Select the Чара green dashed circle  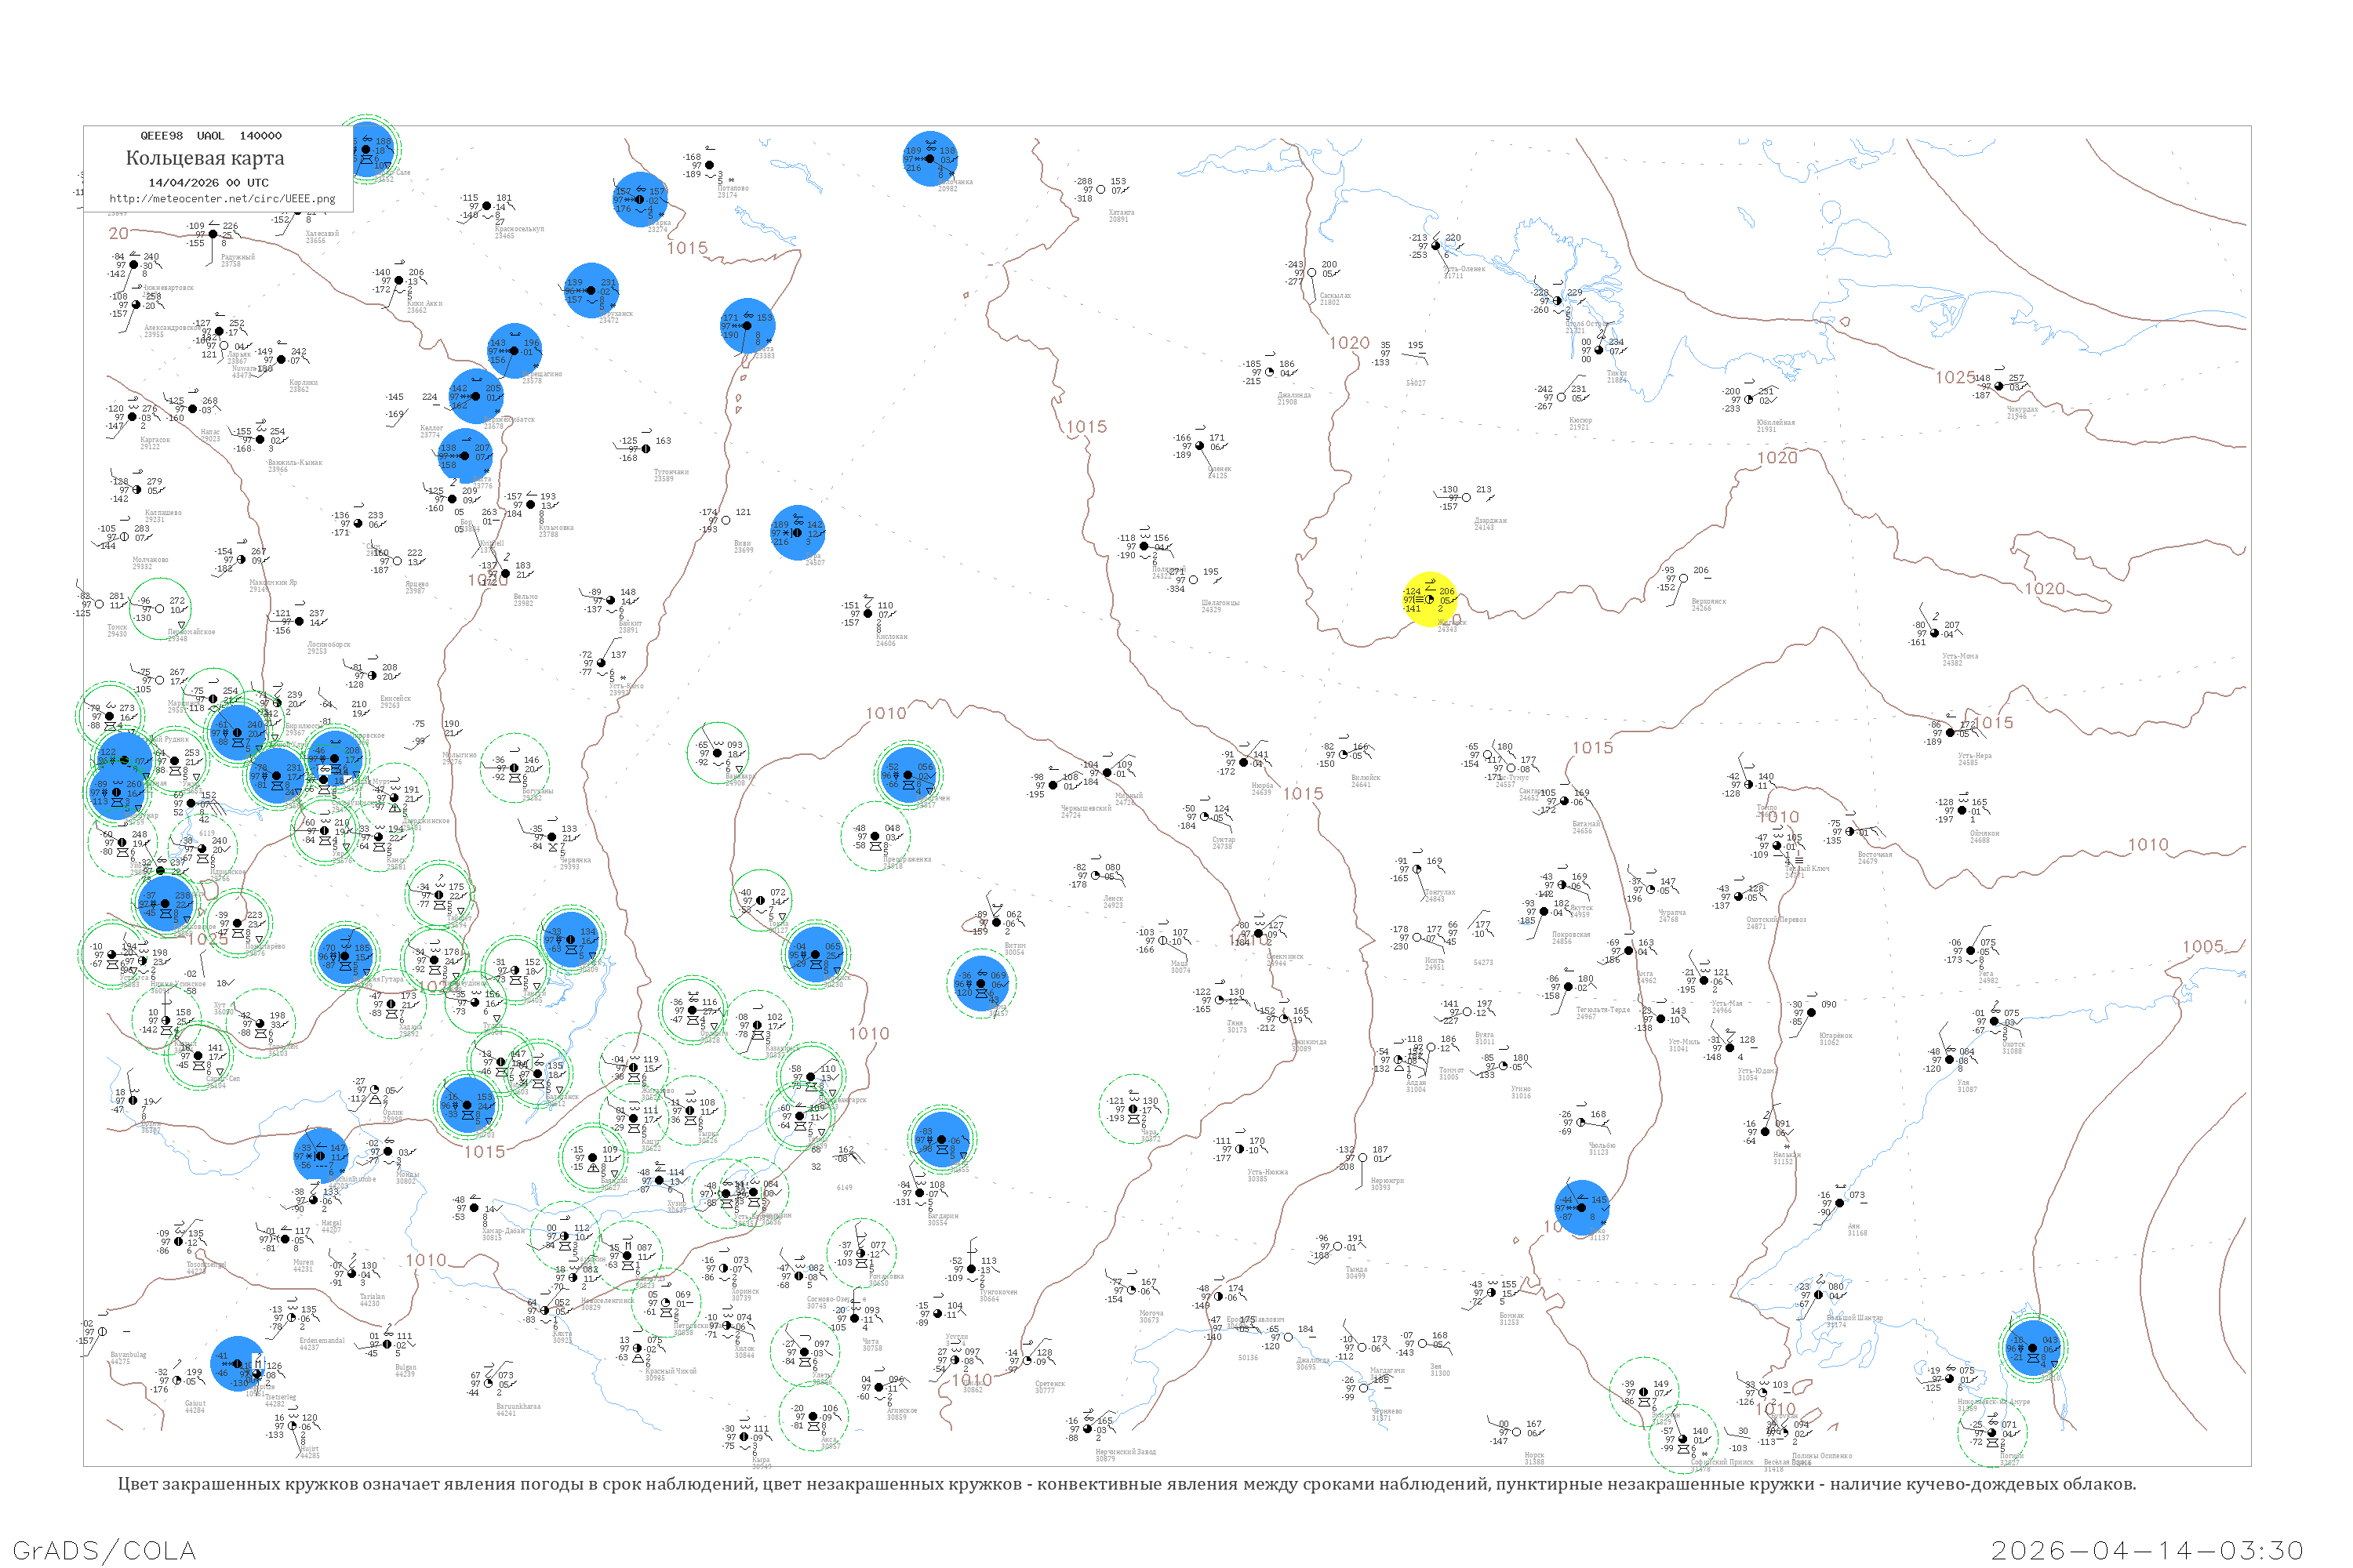click(1133, 1109)
